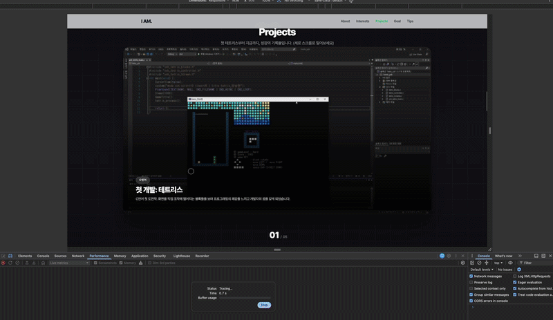The image size is (553, 320).
Task: Click the I AM. logo
Action: tap(147, 21)
